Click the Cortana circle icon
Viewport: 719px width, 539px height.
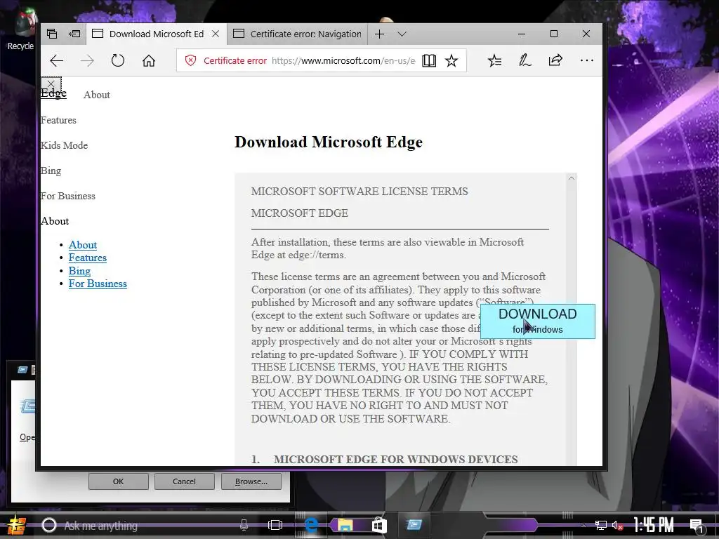[x=49, y=525]
